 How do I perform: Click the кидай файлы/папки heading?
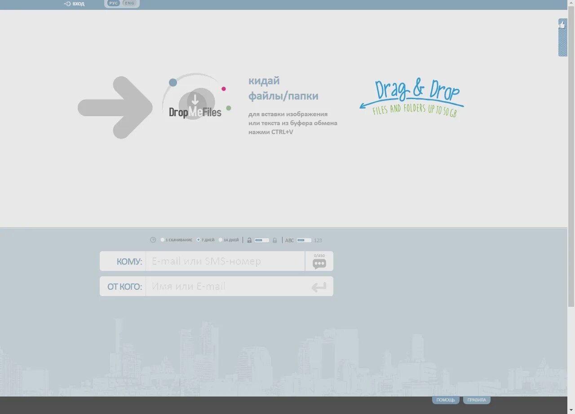pyautogui.click(x=283, y=88)
